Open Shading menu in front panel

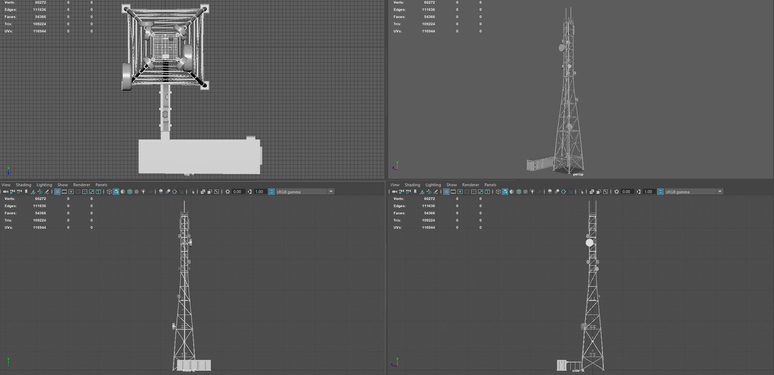[23, 185]
